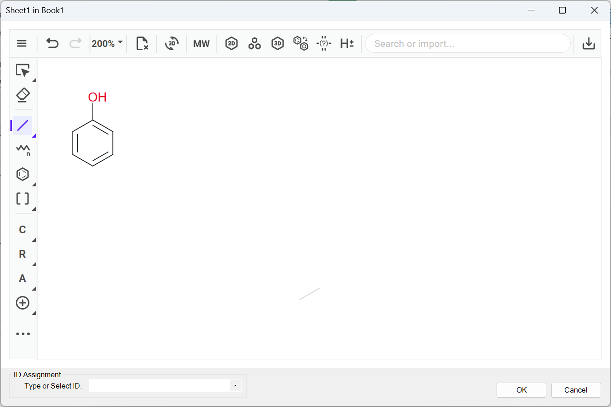Select the A generic atom tool
Viewport: 611px width, 407px height.
pos(23,278)
